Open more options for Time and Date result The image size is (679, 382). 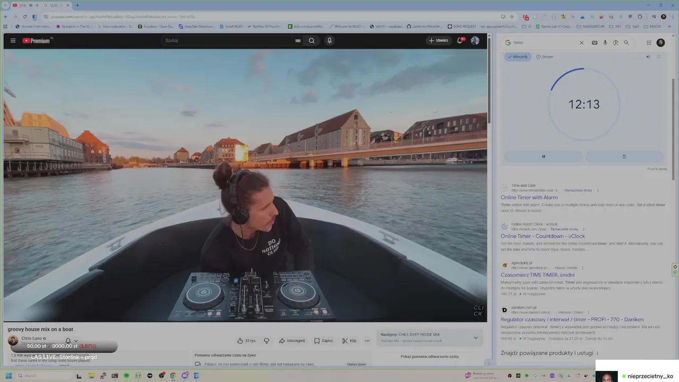[x=598, y=190]
